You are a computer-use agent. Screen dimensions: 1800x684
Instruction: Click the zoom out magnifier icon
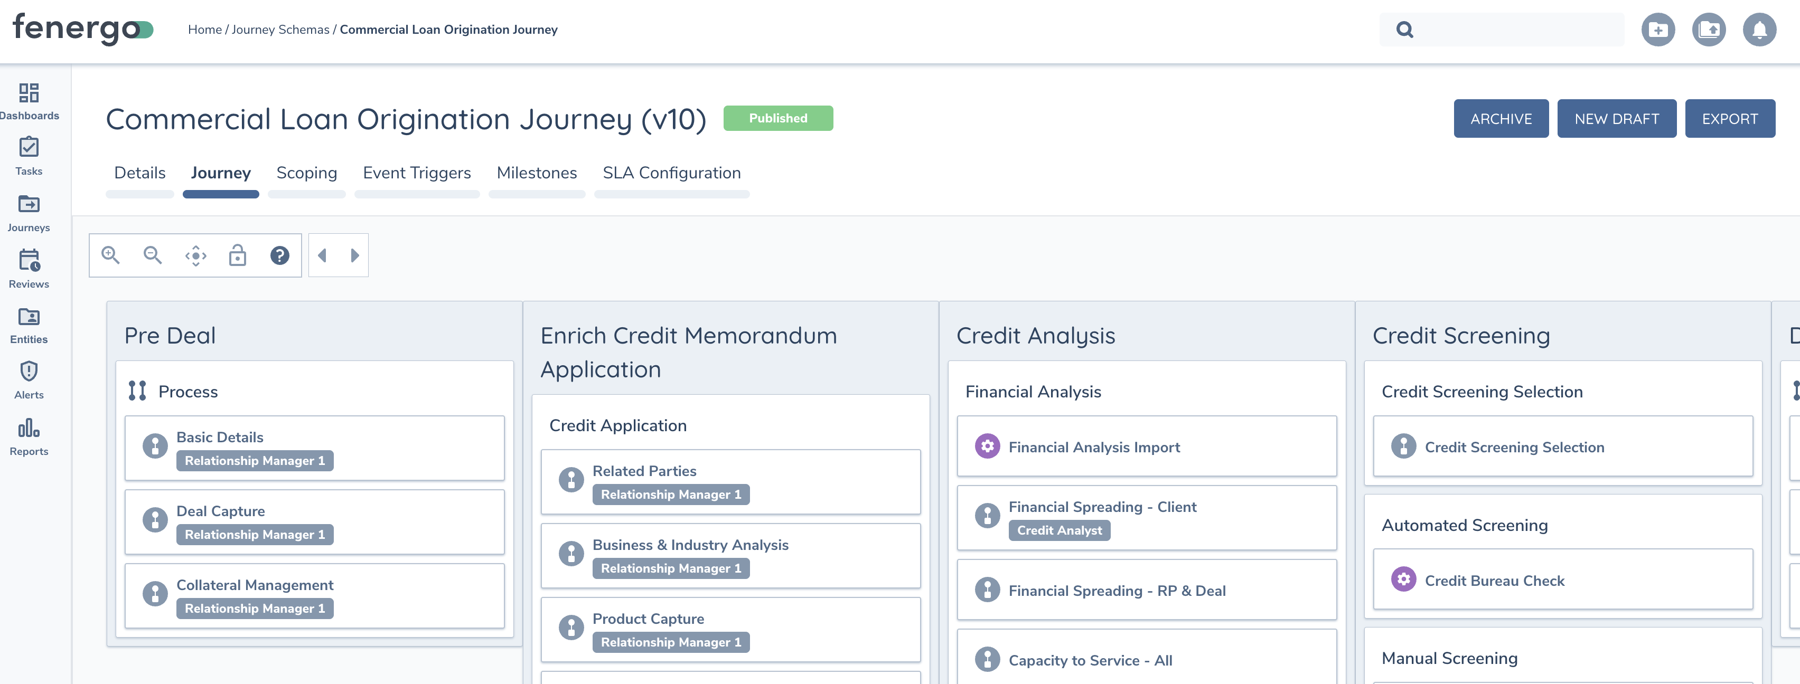coord(152,255)
